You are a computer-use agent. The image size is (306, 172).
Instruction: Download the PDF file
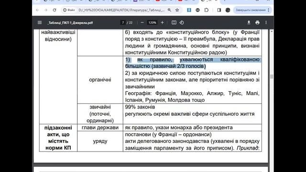[x=249, y=22]
